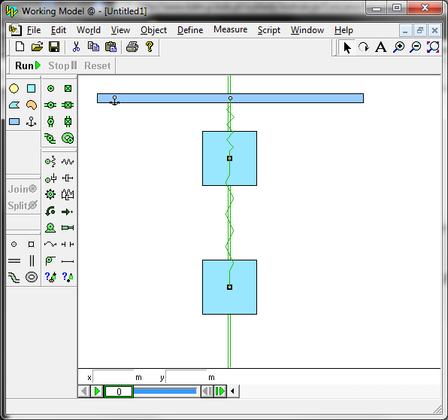The image size is (448, 420).
Task: Open the World menu
Action: coord(89,30)
